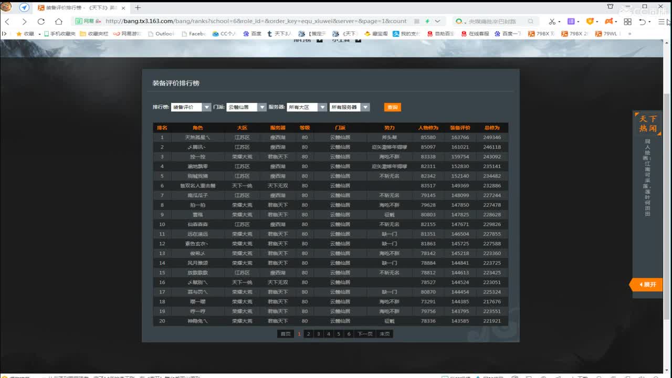This screenshot has width=672, height=378.
Task: Open the 所有大区 region dropdown
Action: [x=307, y=107]
